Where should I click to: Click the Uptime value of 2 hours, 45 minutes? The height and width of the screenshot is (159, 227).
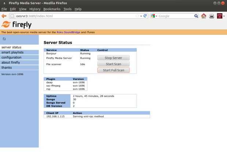point(93,96)
